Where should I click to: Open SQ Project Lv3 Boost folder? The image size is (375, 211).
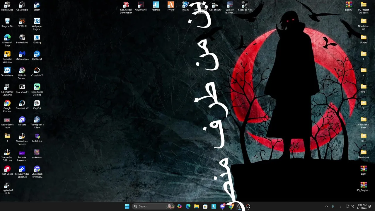coord(364,8)
